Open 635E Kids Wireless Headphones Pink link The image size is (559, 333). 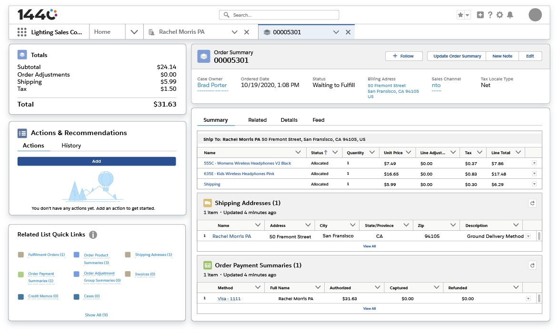(239, 174)
